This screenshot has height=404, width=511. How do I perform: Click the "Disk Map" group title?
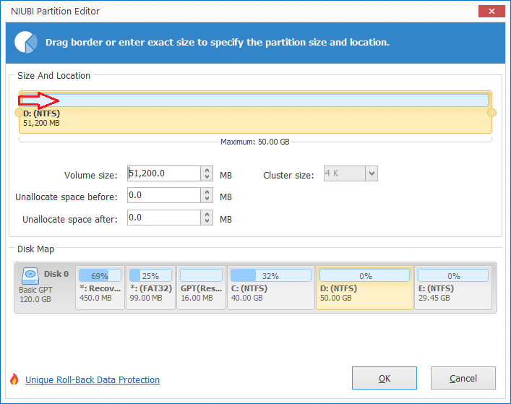pos(35,249)
